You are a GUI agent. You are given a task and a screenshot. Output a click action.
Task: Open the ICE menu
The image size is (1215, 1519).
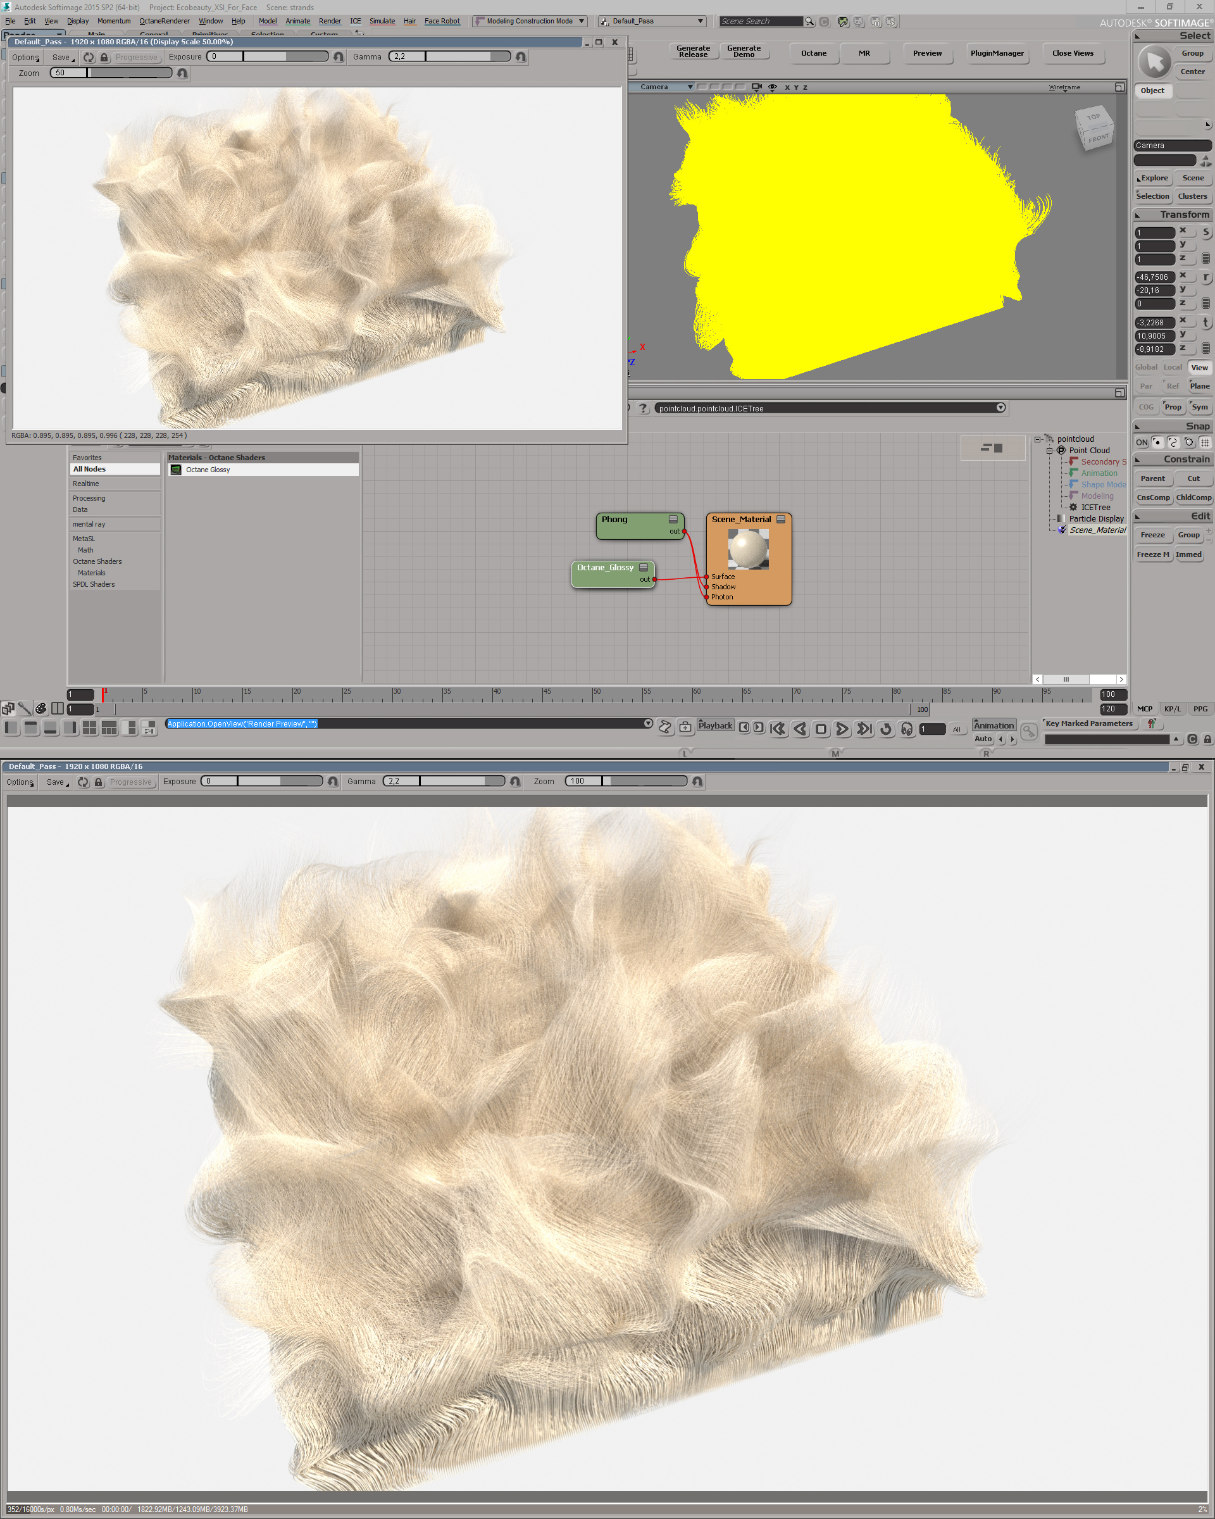355,21
